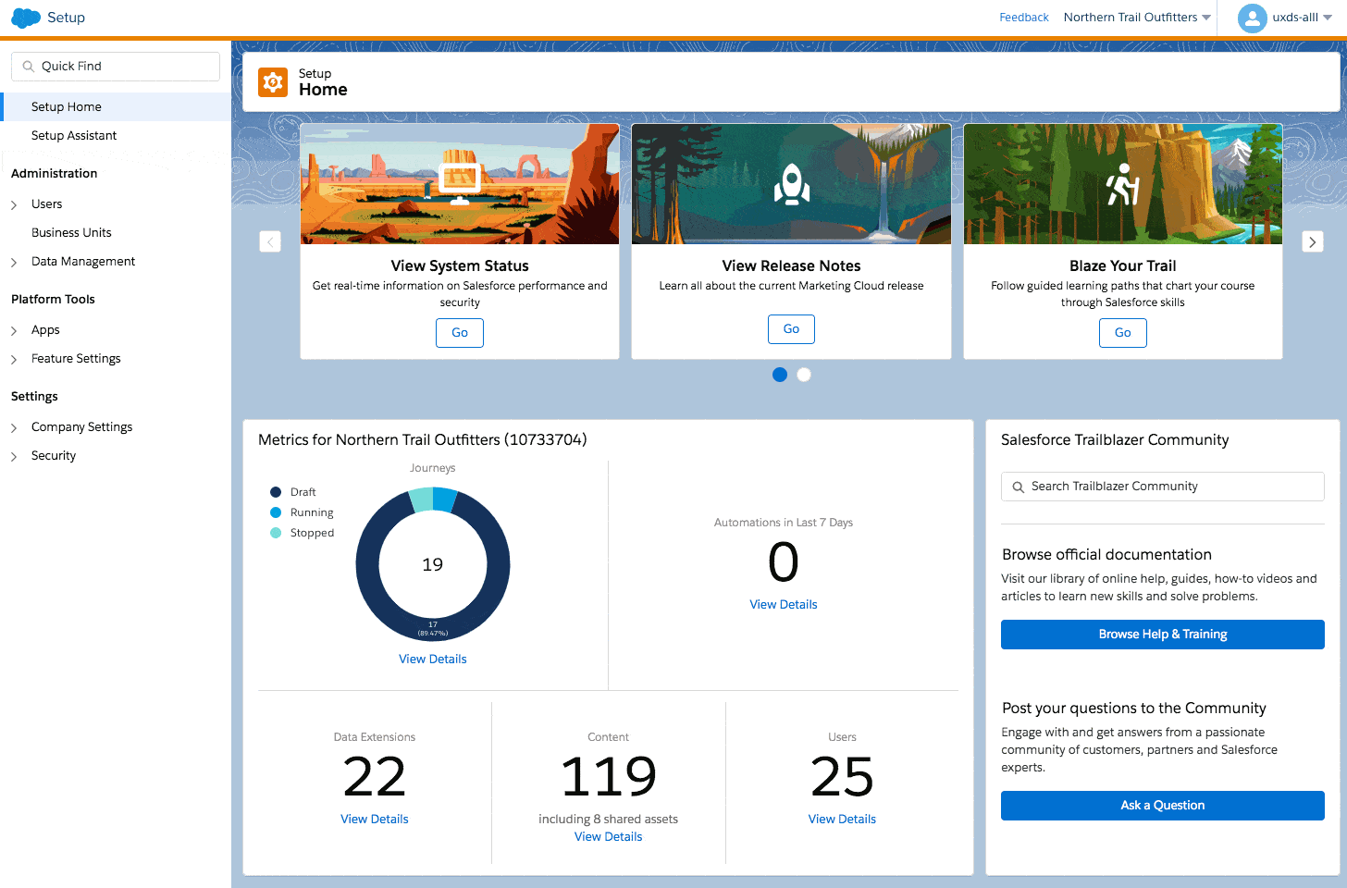
Task: Click the View System Status heading
Action: click(460, 266)
